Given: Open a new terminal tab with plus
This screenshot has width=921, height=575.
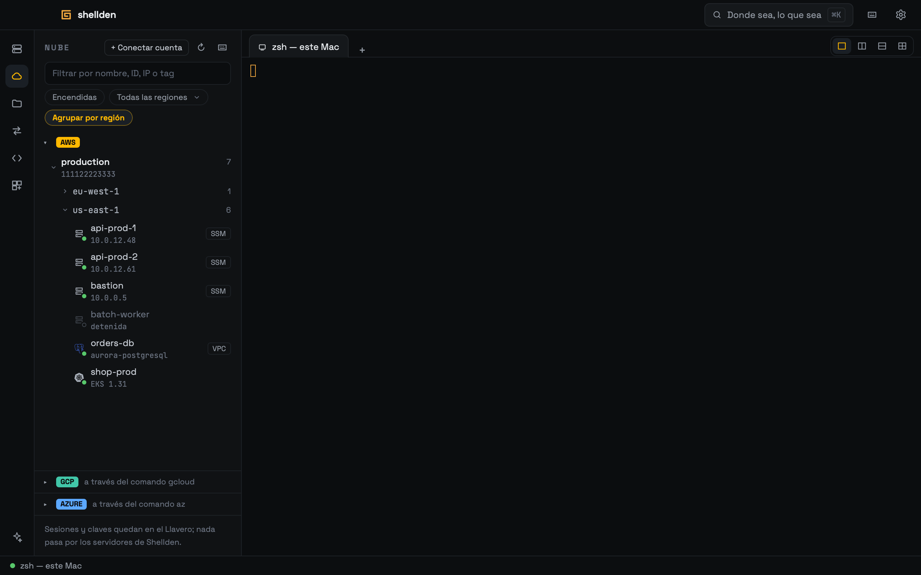Looking at the screenshot, I should pos(362,50).
